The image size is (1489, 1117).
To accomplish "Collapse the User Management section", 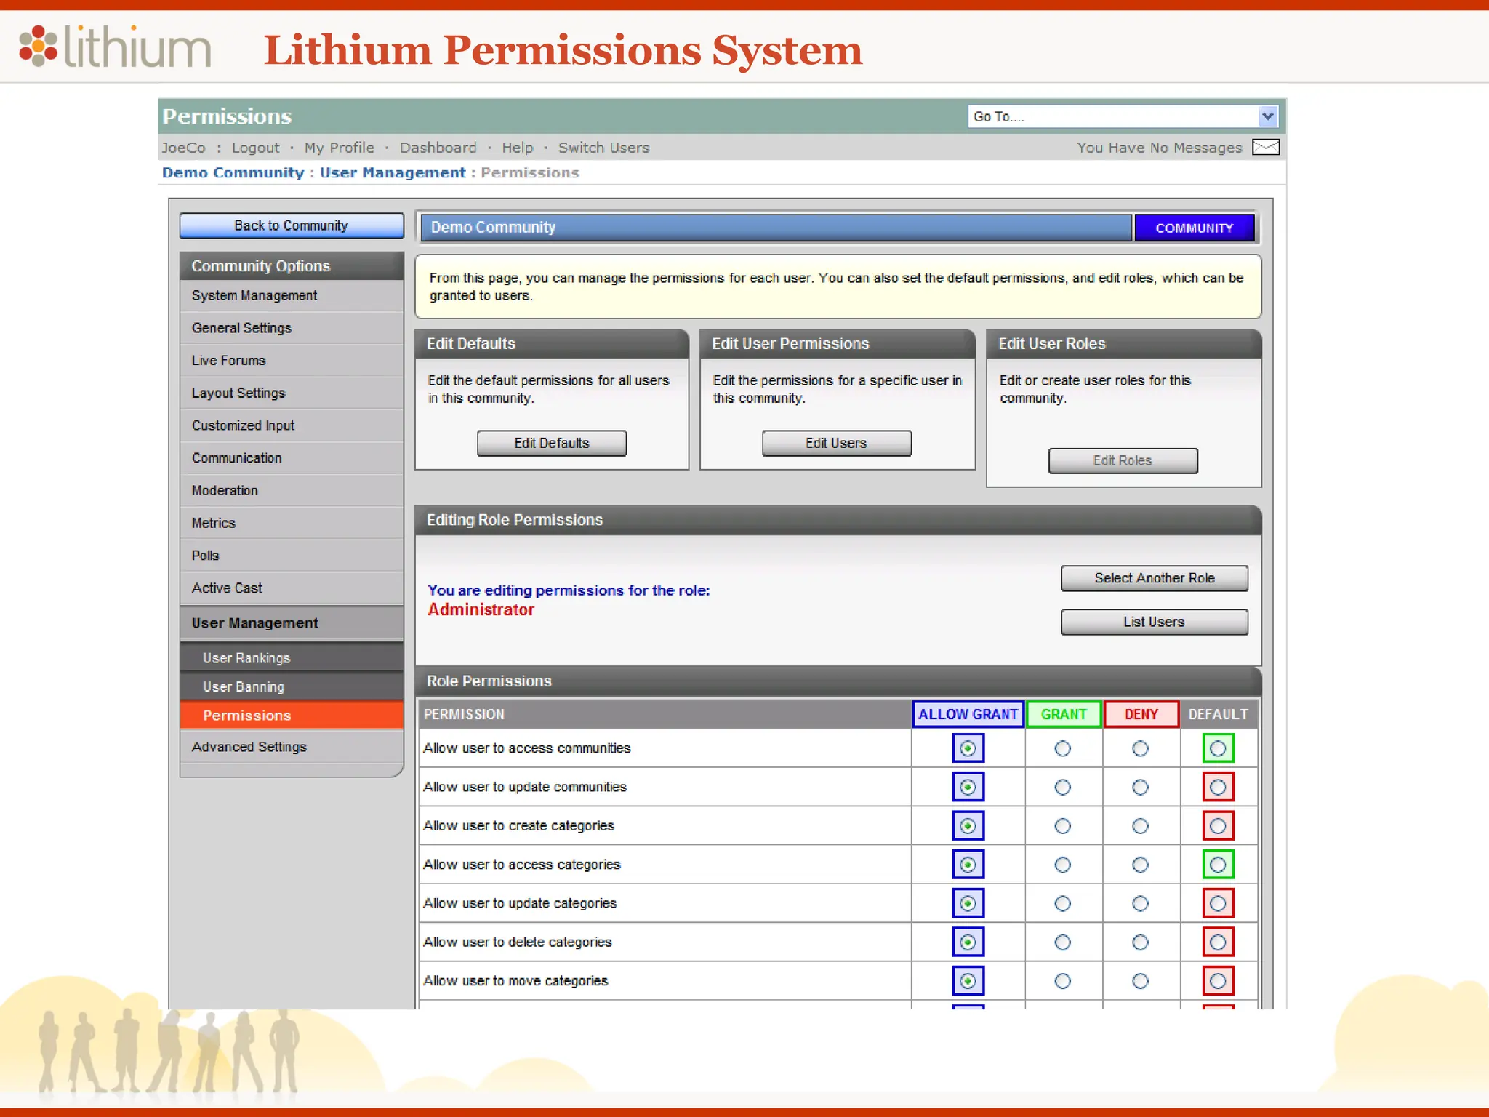I will 292,623.
